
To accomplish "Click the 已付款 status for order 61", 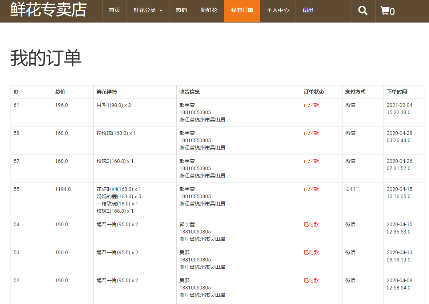I will click(311, 105).
